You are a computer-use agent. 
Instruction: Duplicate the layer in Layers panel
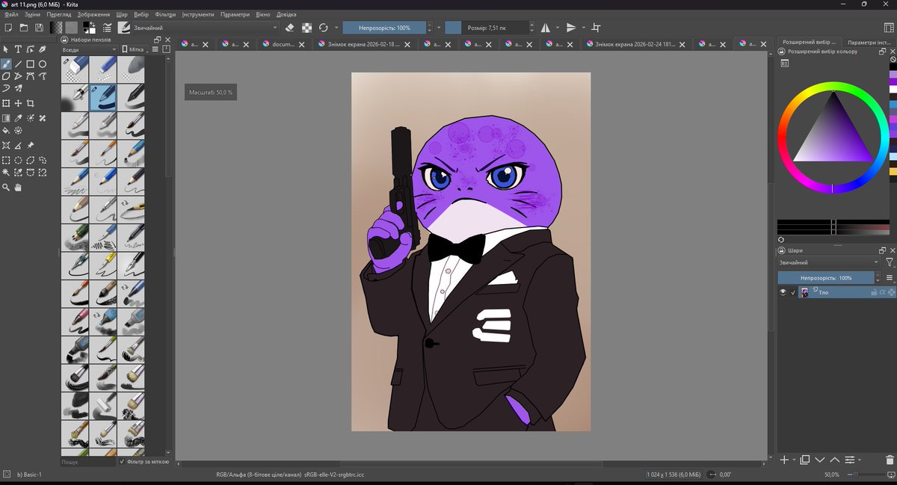(805, 460)
